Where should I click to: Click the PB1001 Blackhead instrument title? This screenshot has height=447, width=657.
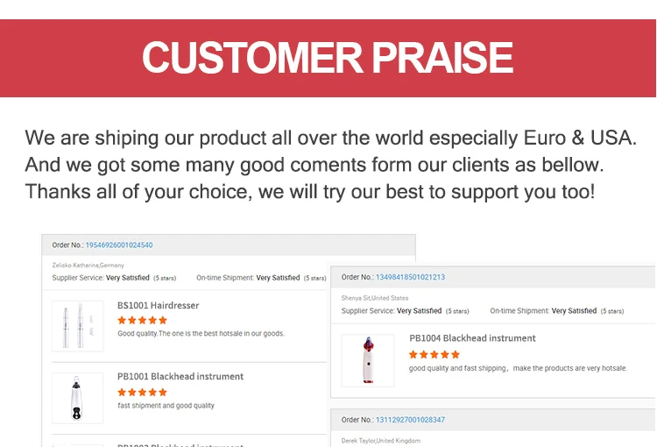click(x=180, y=377)
